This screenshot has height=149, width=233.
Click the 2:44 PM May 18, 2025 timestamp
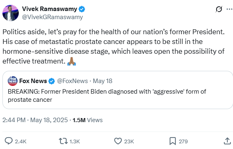point(35,120)
